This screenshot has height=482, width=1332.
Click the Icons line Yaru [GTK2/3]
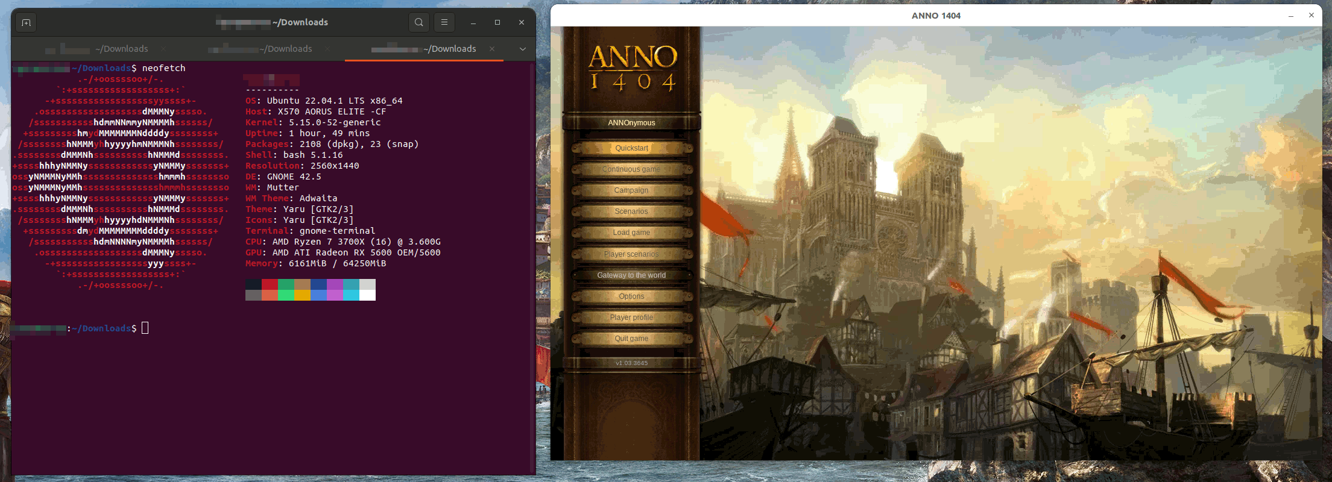(300, 220)
